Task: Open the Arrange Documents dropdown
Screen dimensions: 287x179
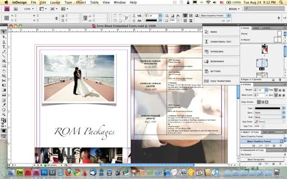Action: click(x=65, y=9)
